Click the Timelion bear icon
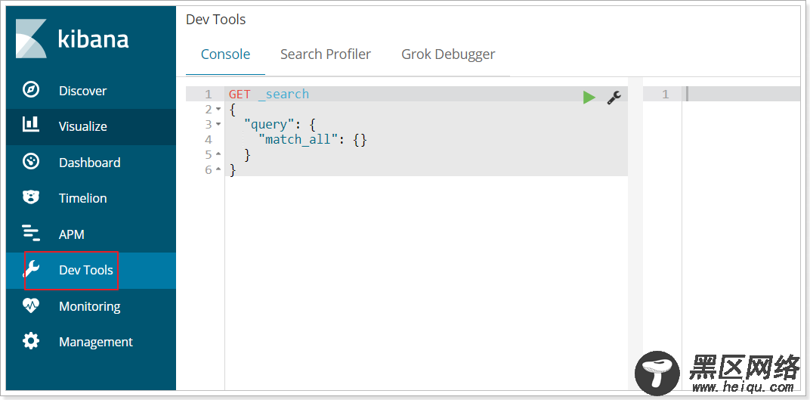Image resolution: width=810 pixels, height=400 pixels. 31,197
